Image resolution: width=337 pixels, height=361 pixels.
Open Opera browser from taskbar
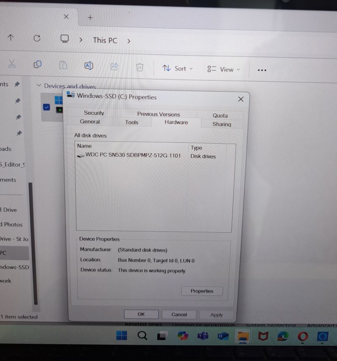[303, 337]
